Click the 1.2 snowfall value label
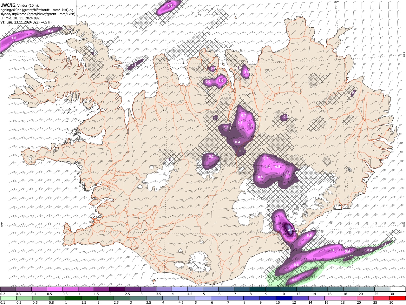This screenshot has height=305, width=406. pyautogui.click(x=250, y=125)
